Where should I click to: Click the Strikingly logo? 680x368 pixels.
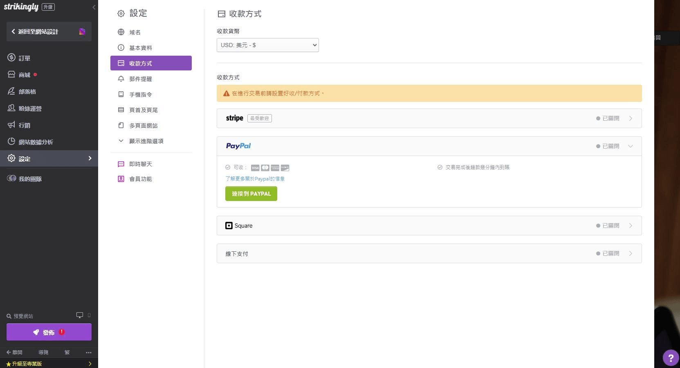pyautogui.click(x=21, y=7)
